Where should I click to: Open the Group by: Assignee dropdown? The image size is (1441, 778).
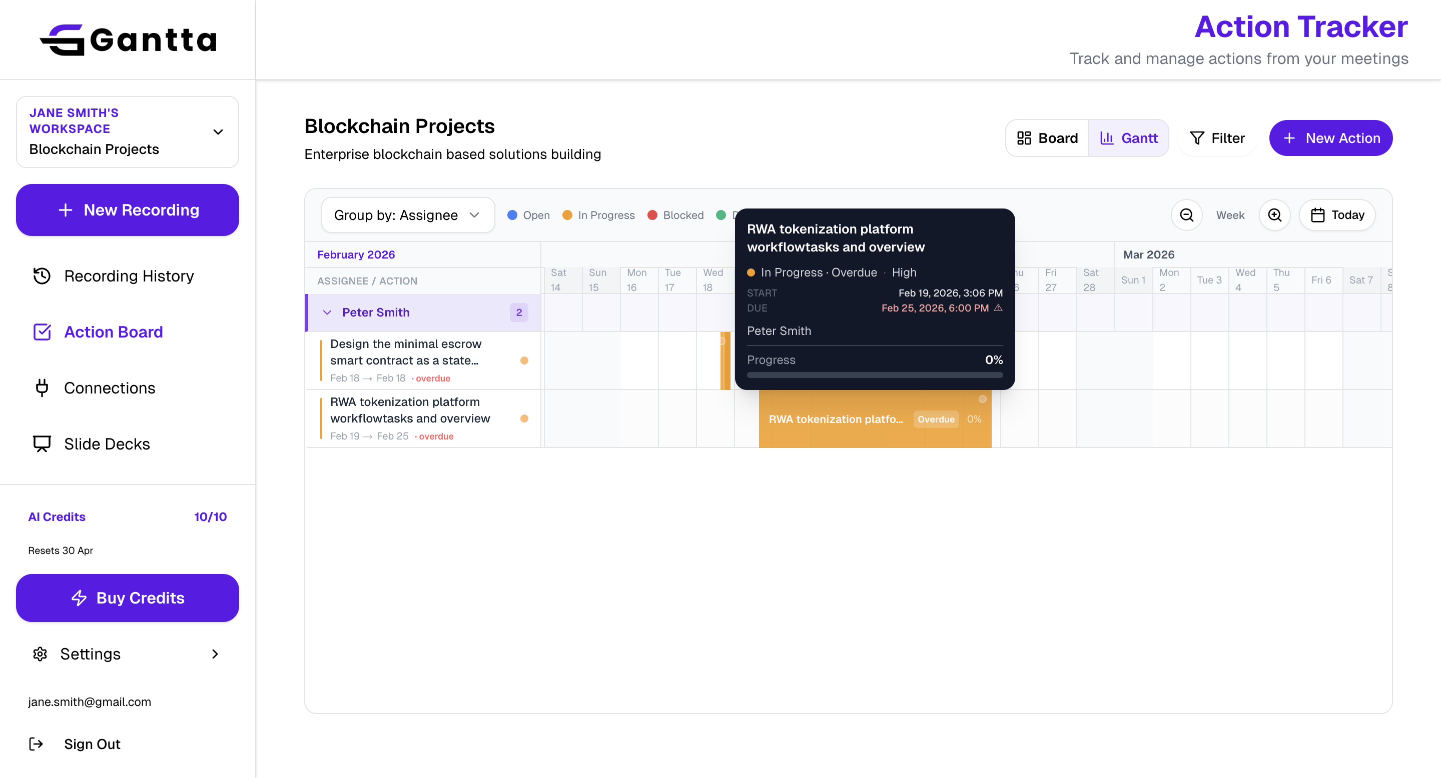point(408,214)
